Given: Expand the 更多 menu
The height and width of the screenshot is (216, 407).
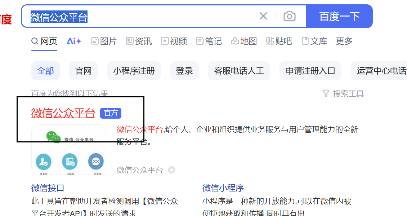Looking at the screenshot, I should 344,41.
